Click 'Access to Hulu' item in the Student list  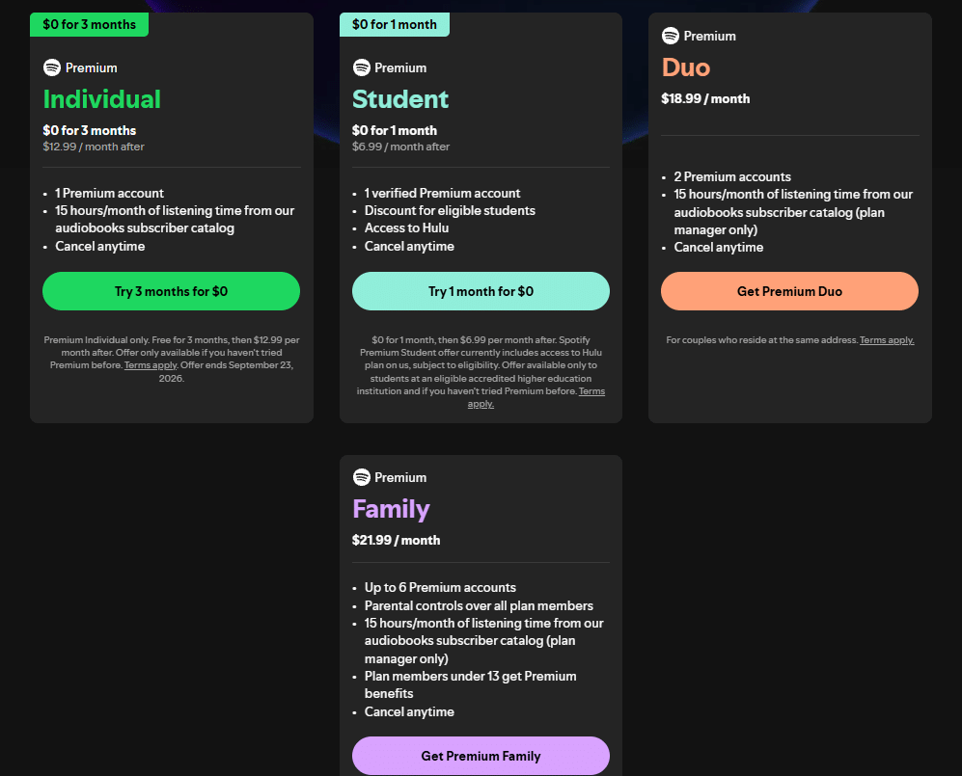(x=407, y=228)
